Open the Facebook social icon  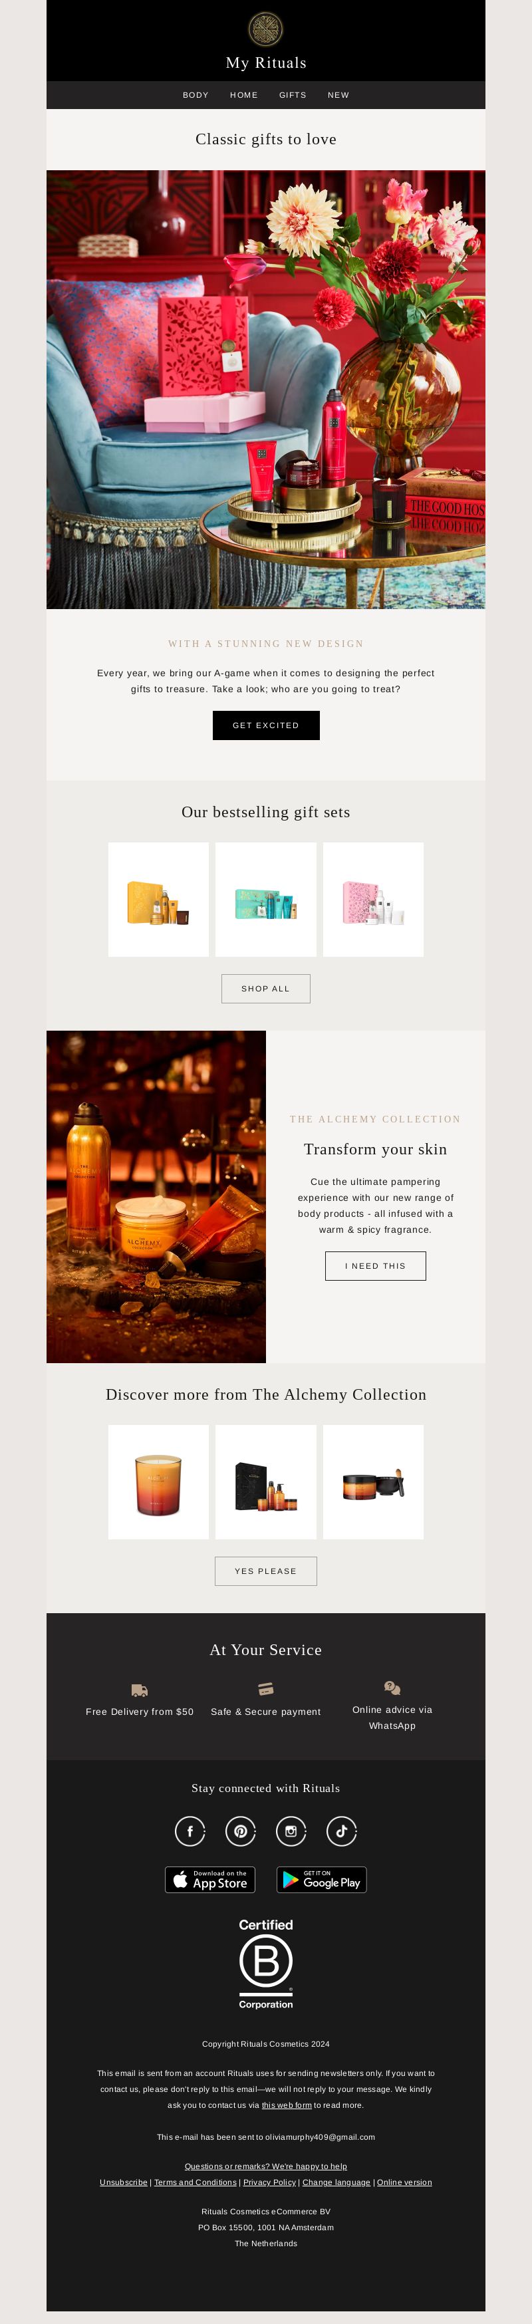coord(190,1831)
